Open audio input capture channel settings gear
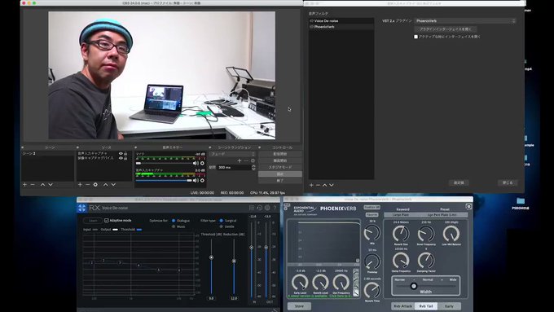 [202, 180]
